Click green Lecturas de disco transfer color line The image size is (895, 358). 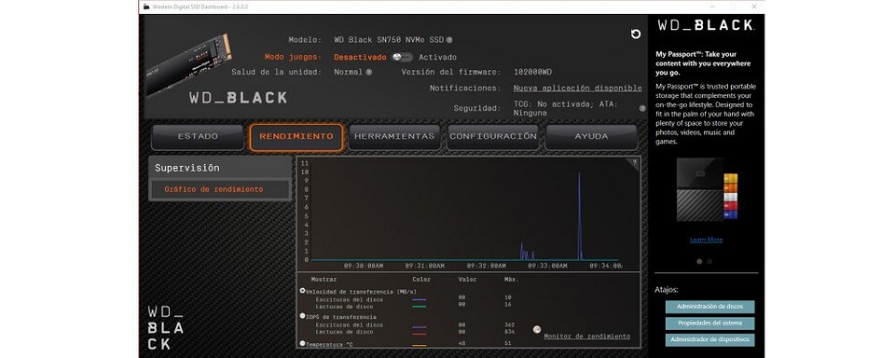[419, 307]
